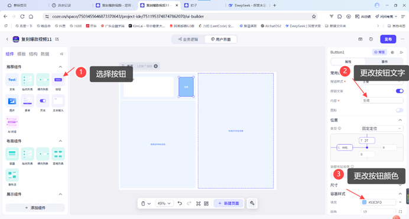Screen dimensions: 409x219
Task: Open the 属性 tab of Button1
Action: point(348,62)
